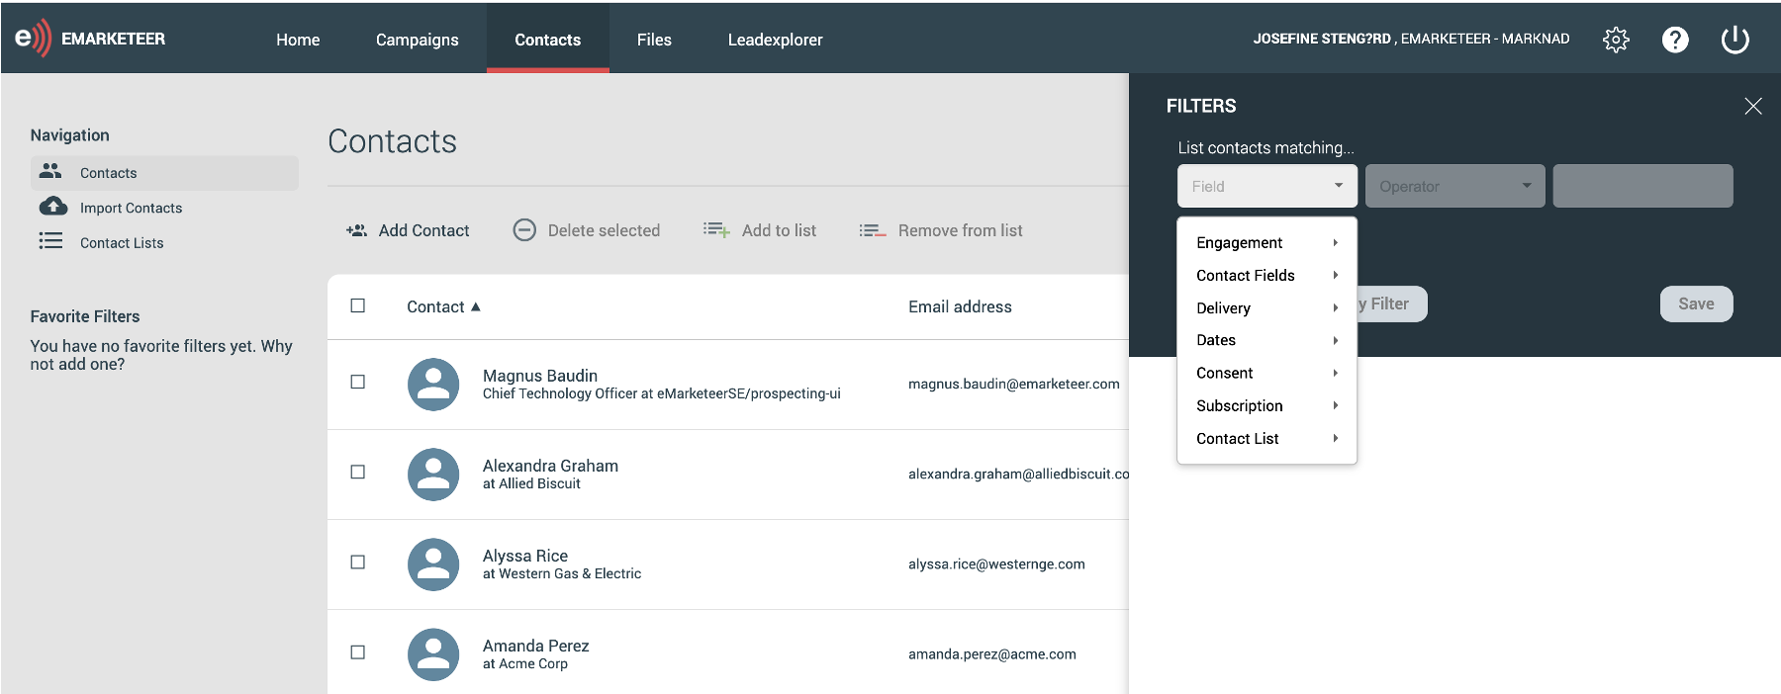Open the Alexandra Graham contact name
The width and height of the screenshot is (1781, 694).
click(x=550, y=466)
